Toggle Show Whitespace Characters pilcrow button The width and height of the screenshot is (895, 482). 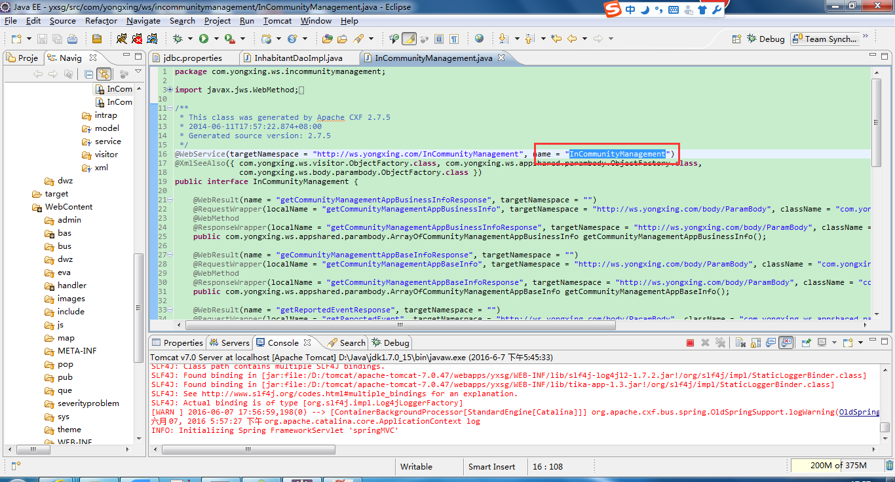click(x=454, y=39)
